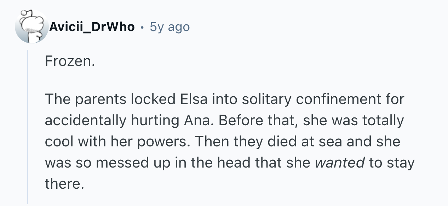Click the "Frozen." line of the comment
This screenshot has width=448, height=206.
(70, 62)
